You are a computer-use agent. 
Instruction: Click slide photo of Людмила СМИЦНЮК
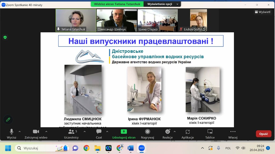pos(83,90)
